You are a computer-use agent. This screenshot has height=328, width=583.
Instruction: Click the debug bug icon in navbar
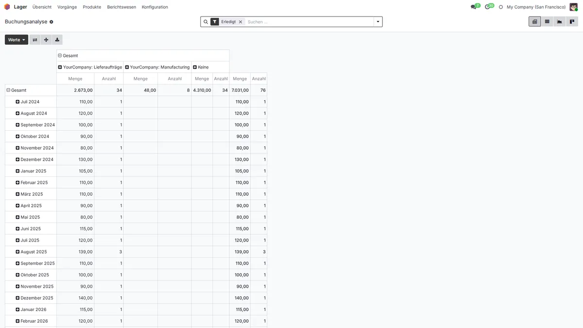(501, 7)
